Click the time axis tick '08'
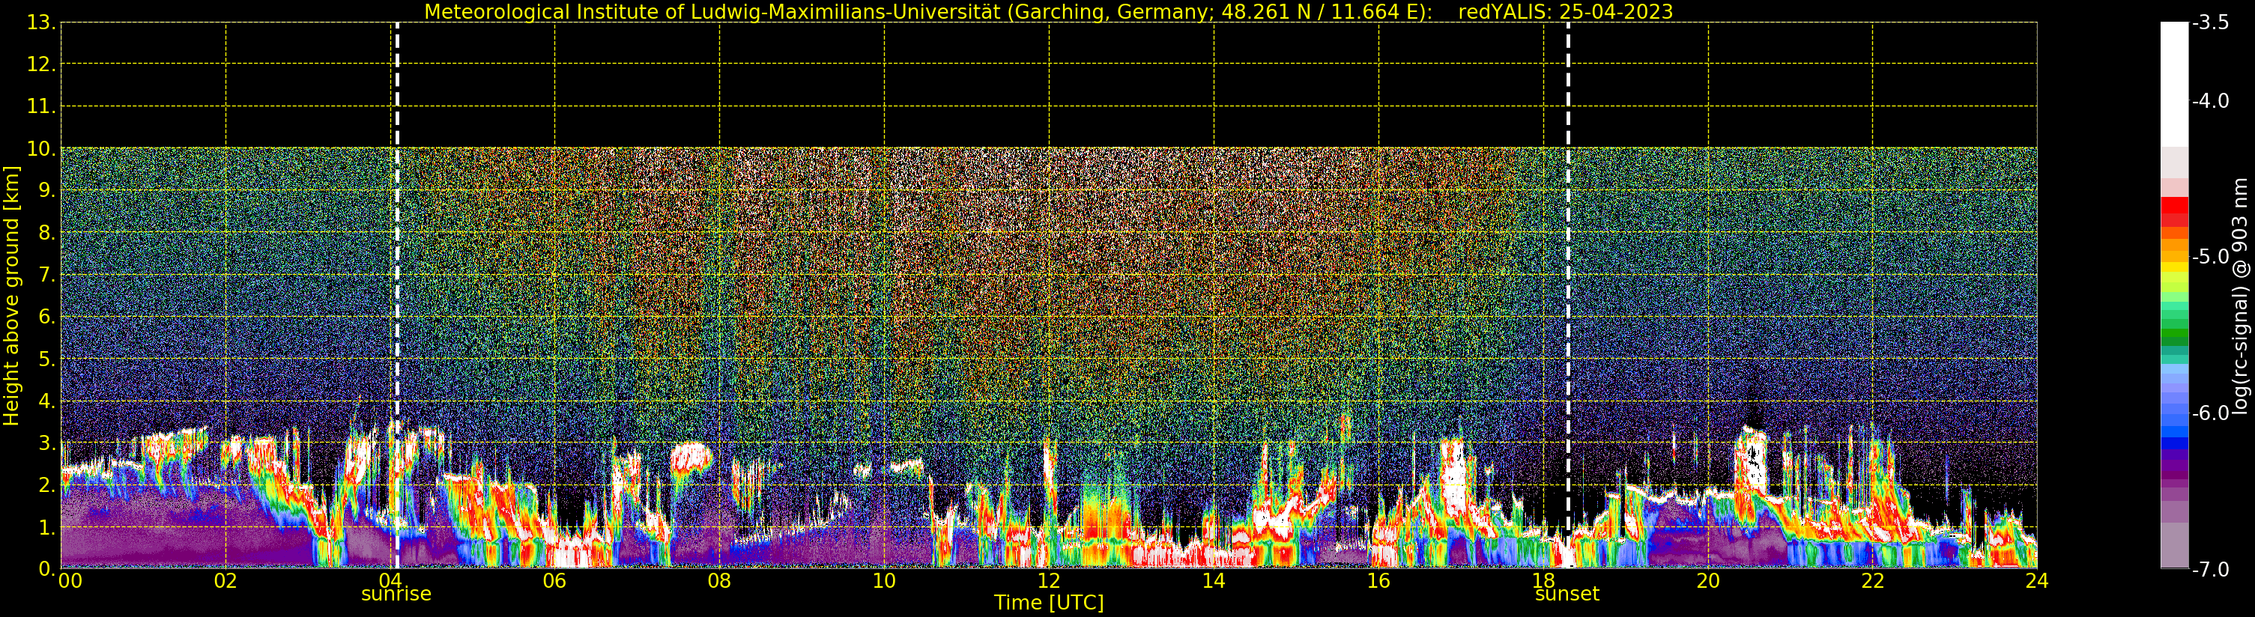This screenshot has width=2255, height=617. pos(719,580)
